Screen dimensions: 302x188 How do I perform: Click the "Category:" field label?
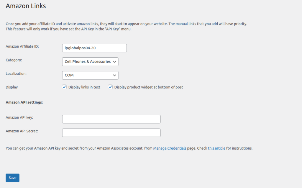point(14,60)
